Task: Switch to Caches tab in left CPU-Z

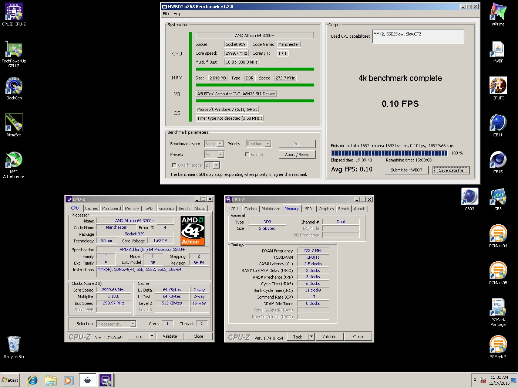Action: (91, 208)
